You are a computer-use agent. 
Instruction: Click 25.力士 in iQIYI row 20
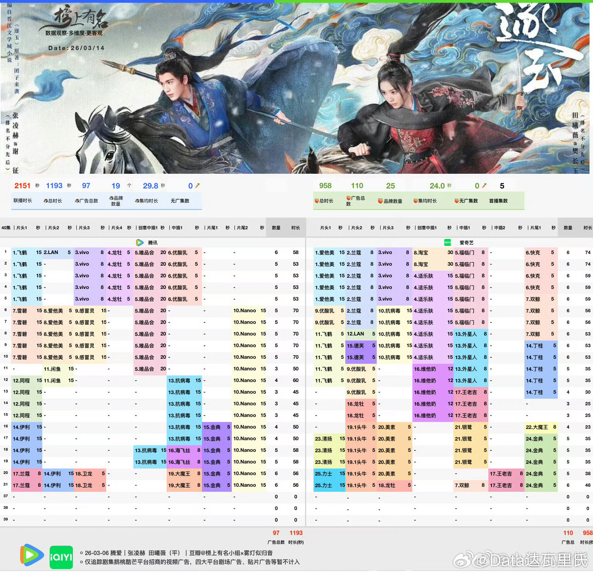click(324, 474)
